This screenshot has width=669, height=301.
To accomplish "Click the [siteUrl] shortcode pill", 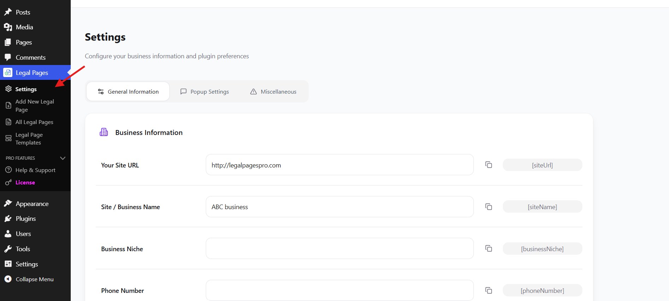I will 542,165.
